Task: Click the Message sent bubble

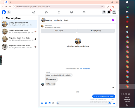Action: 51,79
